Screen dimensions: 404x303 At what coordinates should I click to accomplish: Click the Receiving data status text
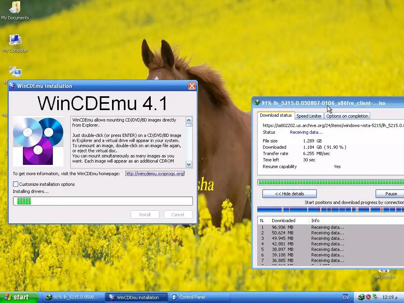click(306, 132)
